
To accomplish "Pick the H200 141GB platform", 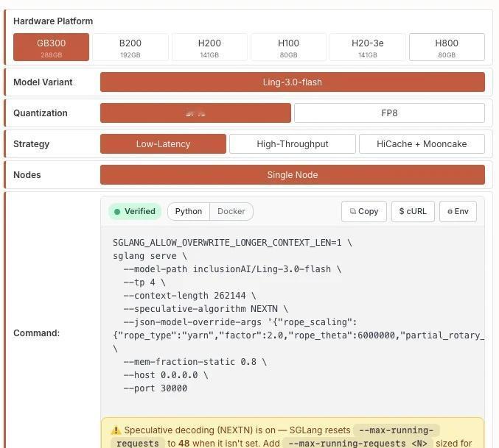I will 209,47.
